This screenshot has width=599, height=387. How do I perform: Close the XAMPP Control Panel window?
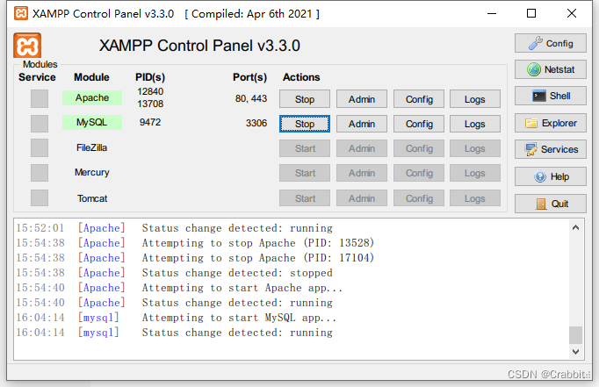pos(572,14)
